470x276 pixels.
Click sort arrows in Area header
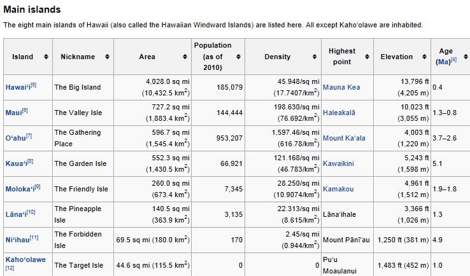184,57
